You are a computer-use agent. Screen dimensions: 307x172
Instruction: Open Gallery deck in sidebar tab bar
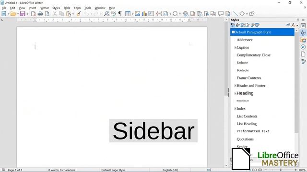click(303, 40)
